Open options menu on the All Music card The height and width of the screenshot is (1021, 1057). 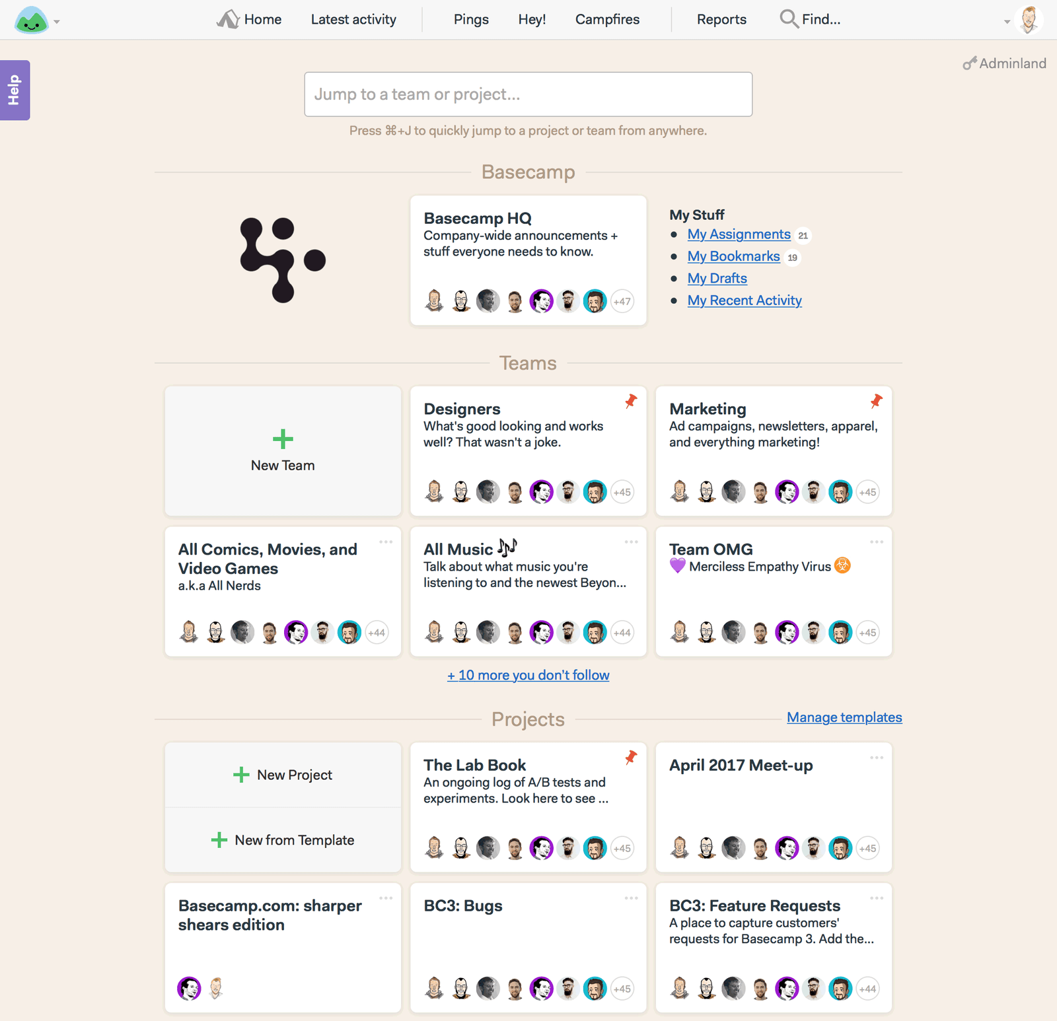coord(632,542)
